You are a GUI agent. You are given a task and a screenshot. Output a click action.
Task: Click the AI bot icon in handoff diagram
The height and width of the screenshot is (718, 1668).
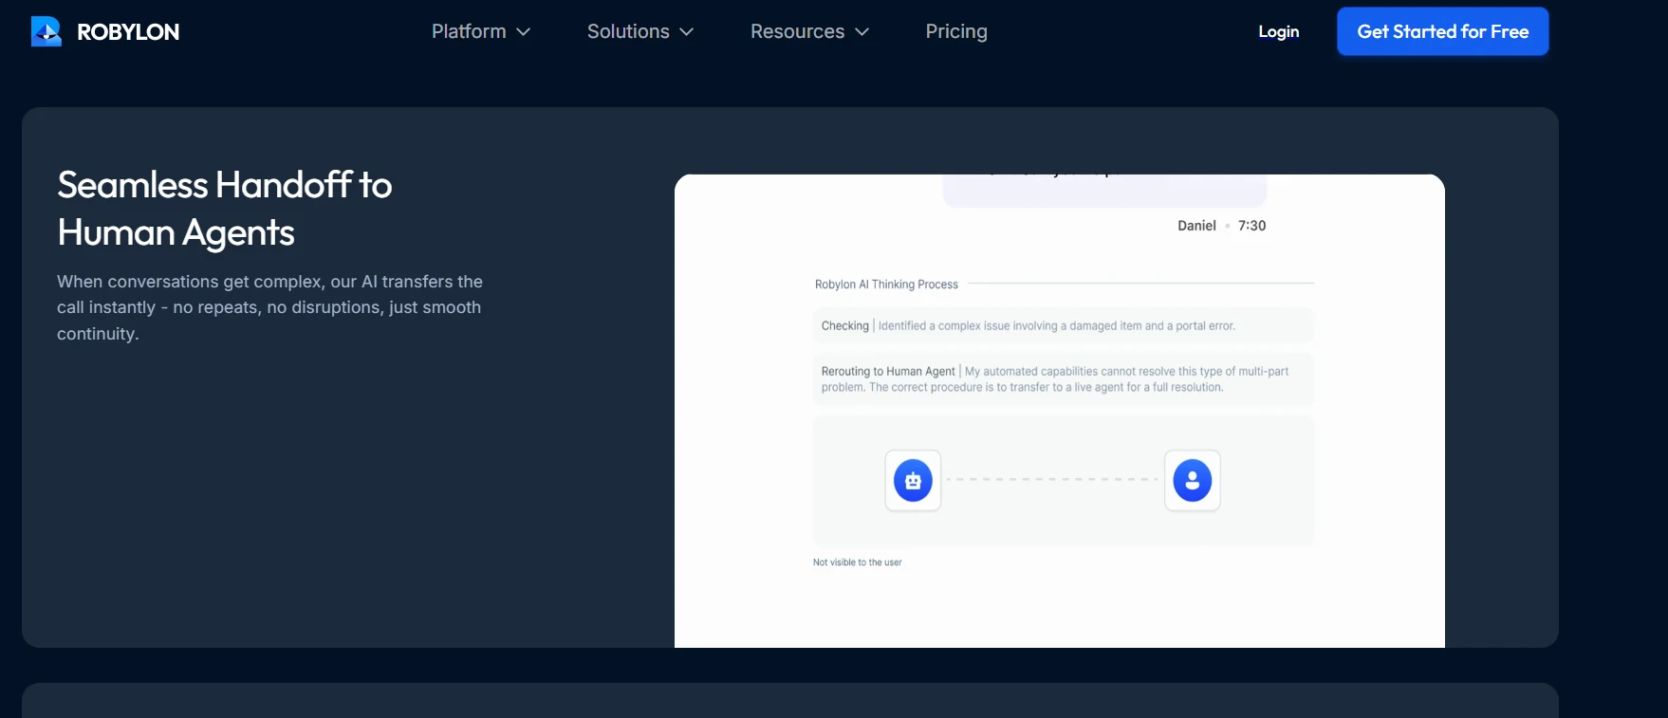(x=913, y=481)
